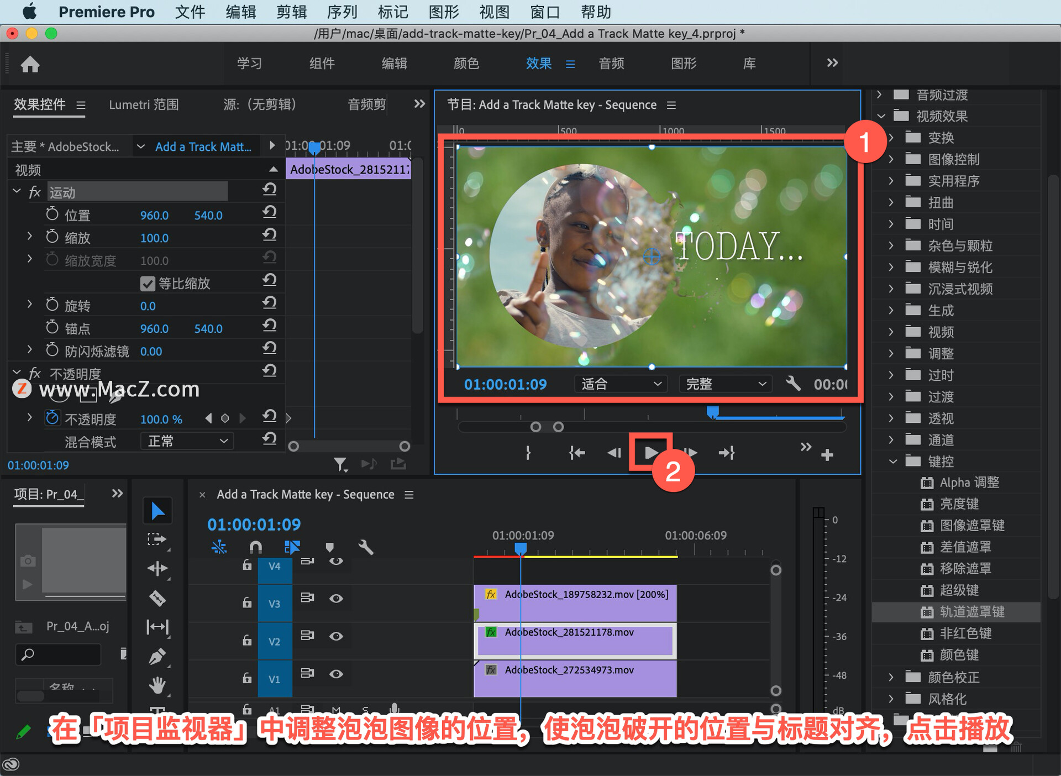1061x776 pixels.
Task: Select the Selection arrow tool
Action: 157,511
